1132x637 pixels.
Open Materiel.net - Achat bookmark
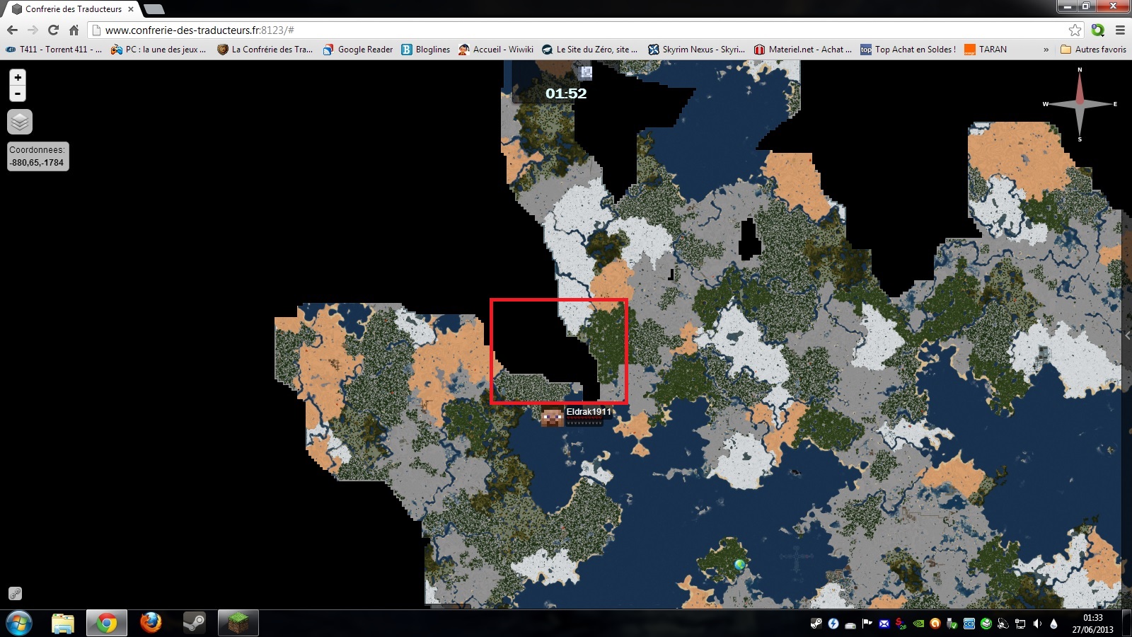(802, 50)
